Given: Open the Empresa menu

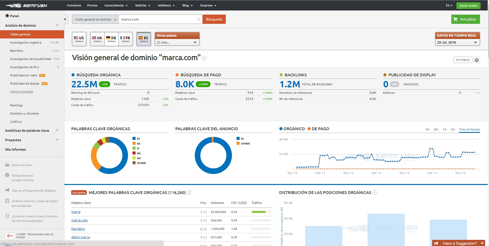Looking at the screenshot, I should (x=208, y=5).
